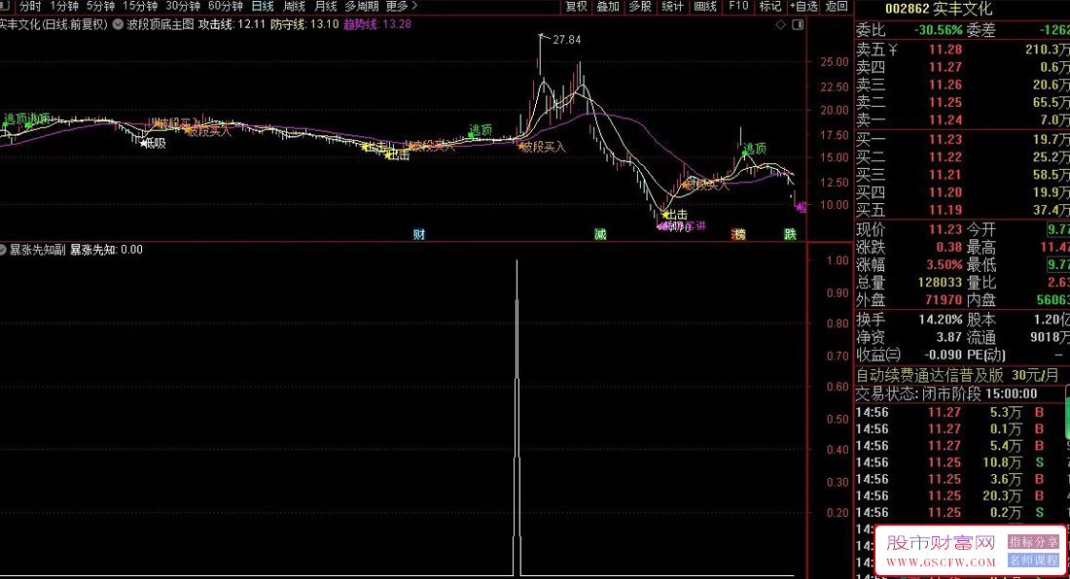Click the 卖五 ask row at 11.28
The image size is (1070, 579).
(962, 49)
